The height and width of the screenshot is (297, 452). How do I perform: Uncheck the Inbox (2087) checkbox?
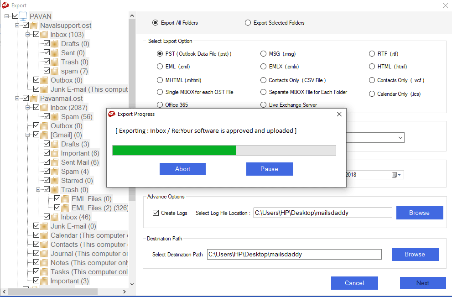(x=36, y=108)
